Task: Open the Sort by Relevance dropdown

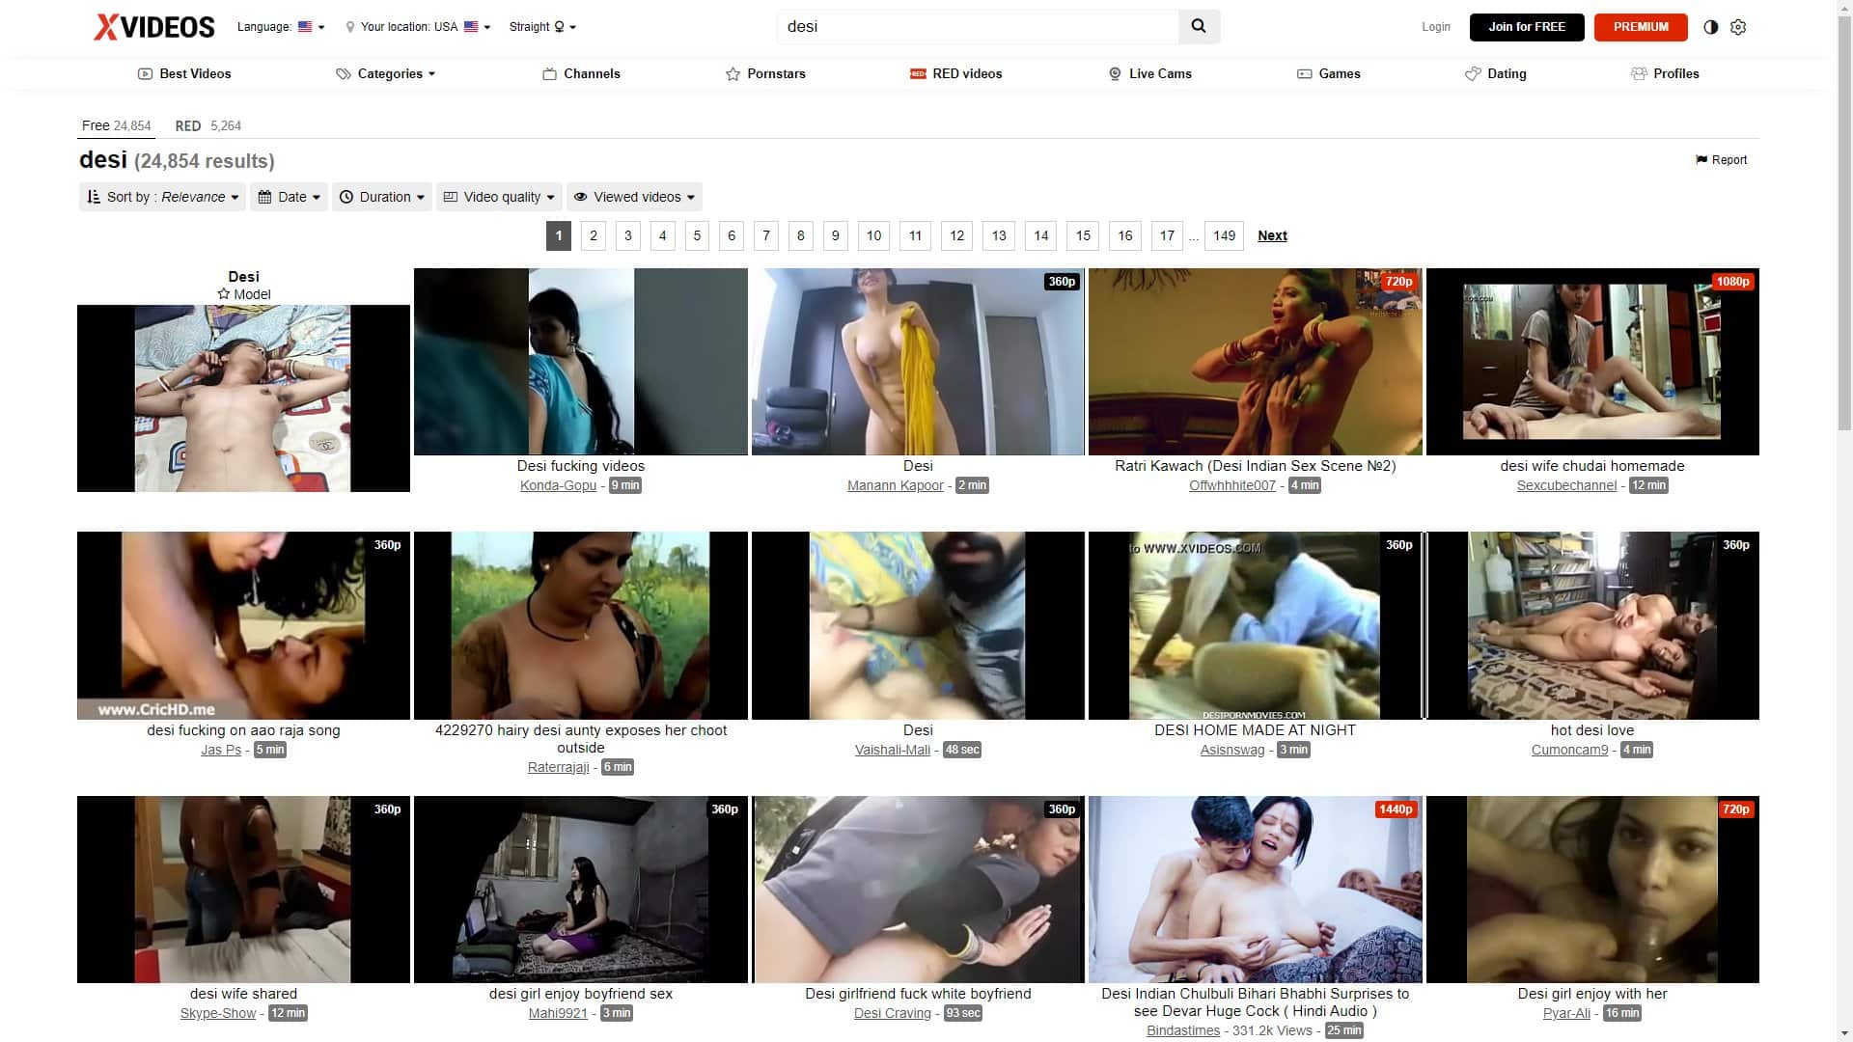Action: pos(161,197)
